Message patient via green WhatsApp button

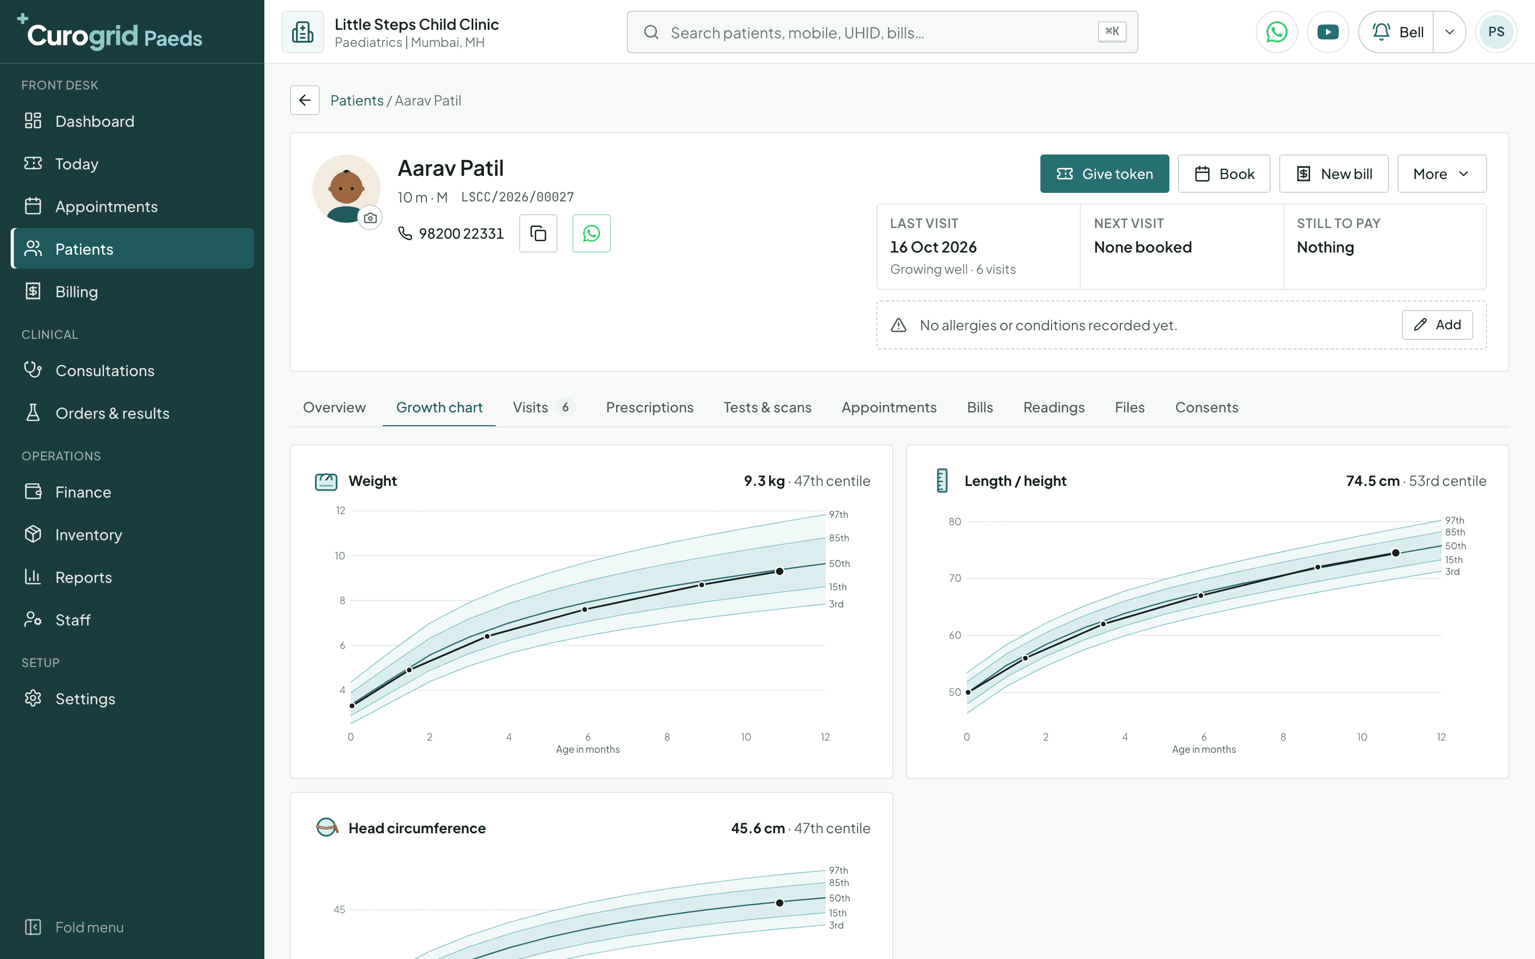pyautogui.click(x=591, y=233)
